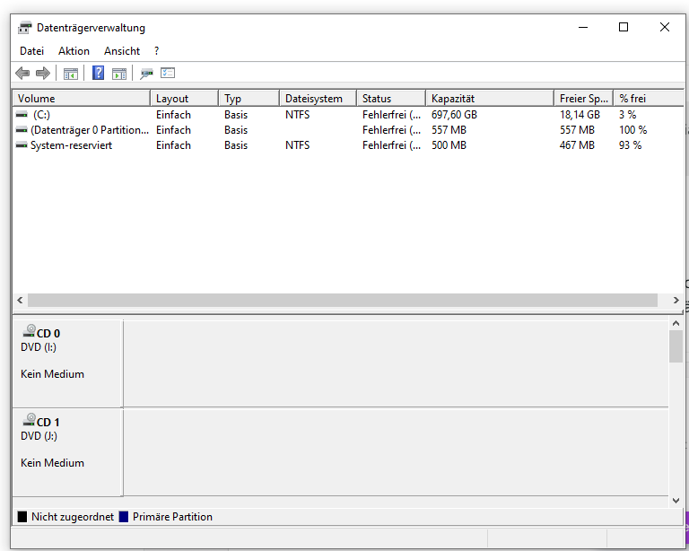
Task: Click the drive icon of Datenträger 0 Partition
Action: [x=22, y=130]
